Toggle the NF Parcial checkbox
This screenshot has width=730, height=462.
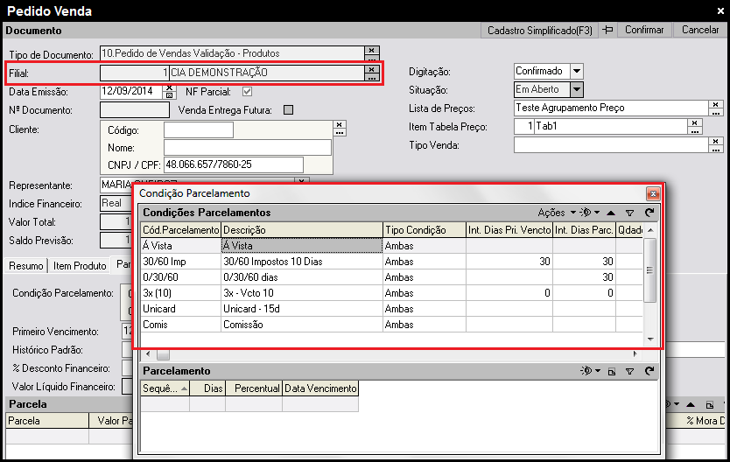(247, 92)
